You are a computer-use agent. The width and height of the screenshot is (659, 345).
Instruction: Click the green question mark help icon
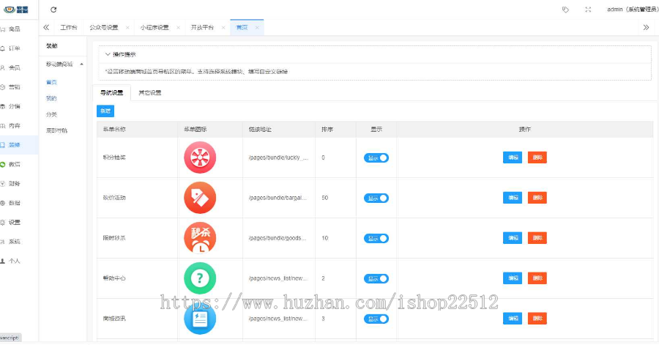(200, 278)
